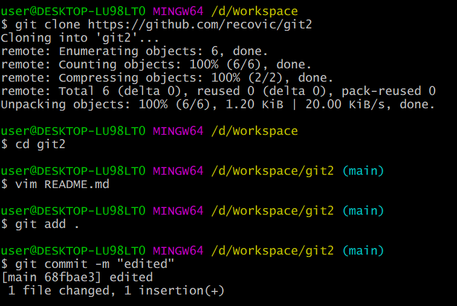Click the 'Total 6 (delta 0)' line

point(218,91)
